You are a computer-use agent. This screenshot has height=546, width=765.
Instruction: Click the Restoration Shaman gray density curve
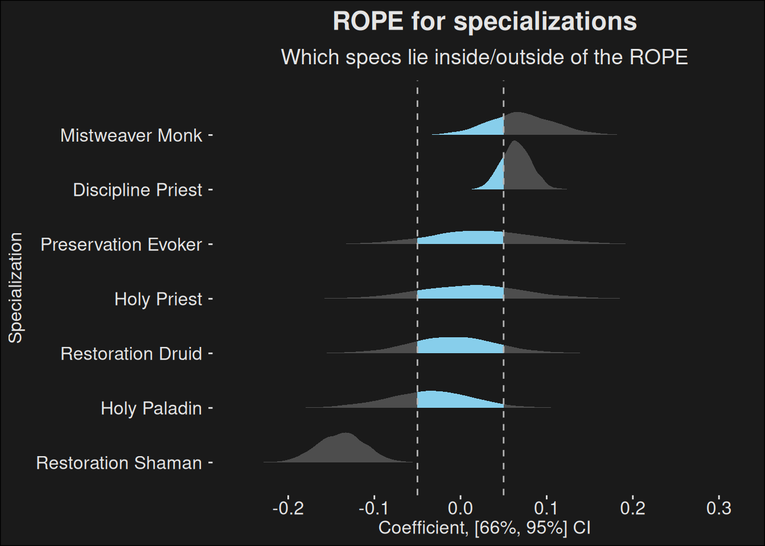click(342, 450)
